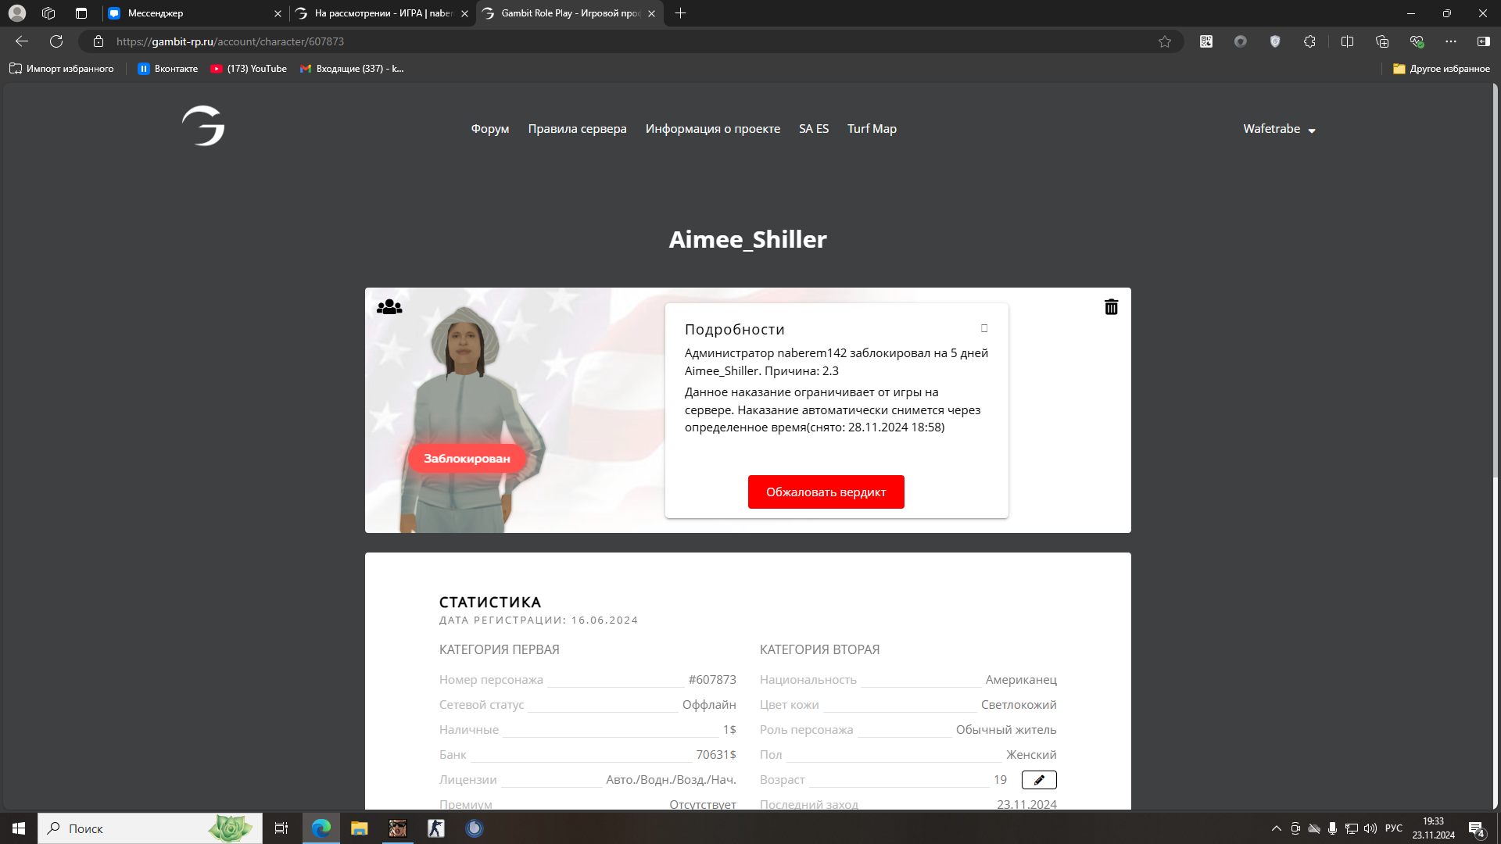Open the Правила сервера link
1501x844 pixels.
click(x=577, y=129)
